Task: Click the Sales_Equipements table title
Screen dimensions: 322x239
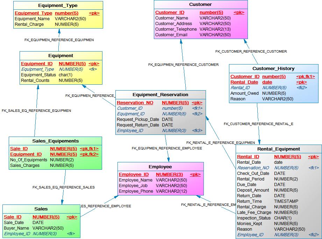Action: click(55, 141)
